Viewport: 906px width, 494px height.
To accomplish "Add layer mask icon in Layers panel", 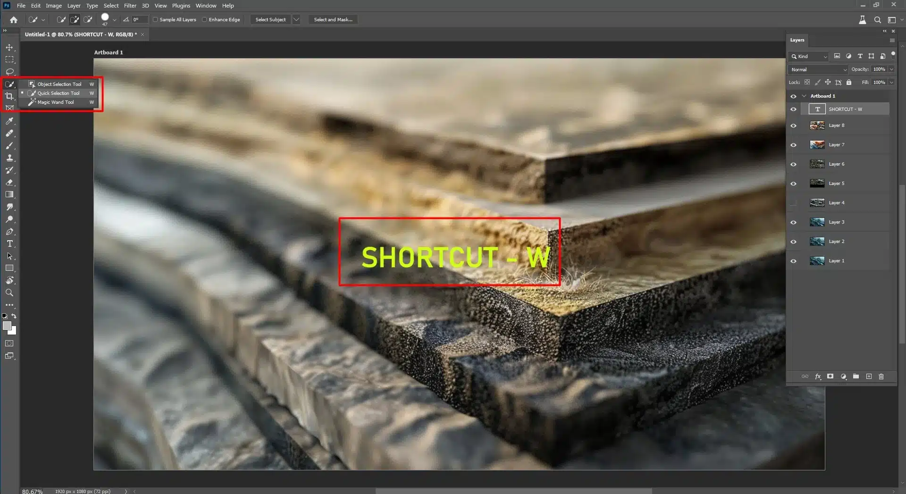I will pos(830,377).
